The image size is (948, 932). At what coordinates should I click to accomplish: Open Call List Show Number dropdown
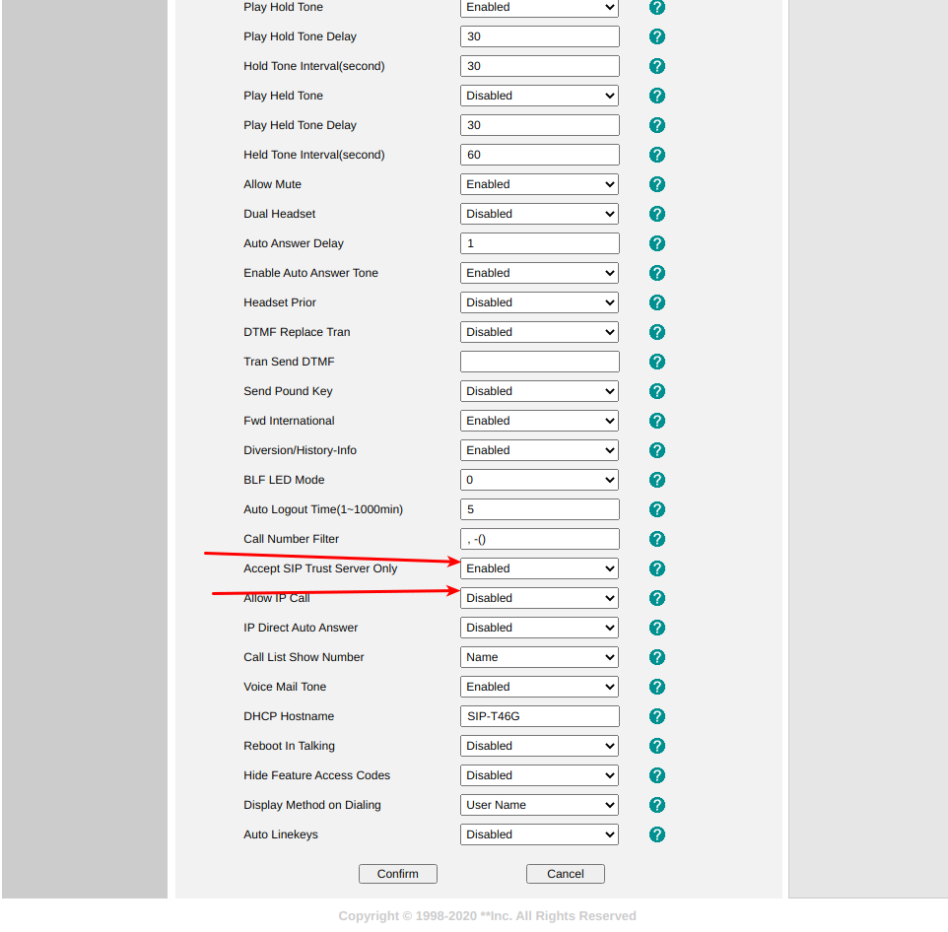(x=539, y=657)
